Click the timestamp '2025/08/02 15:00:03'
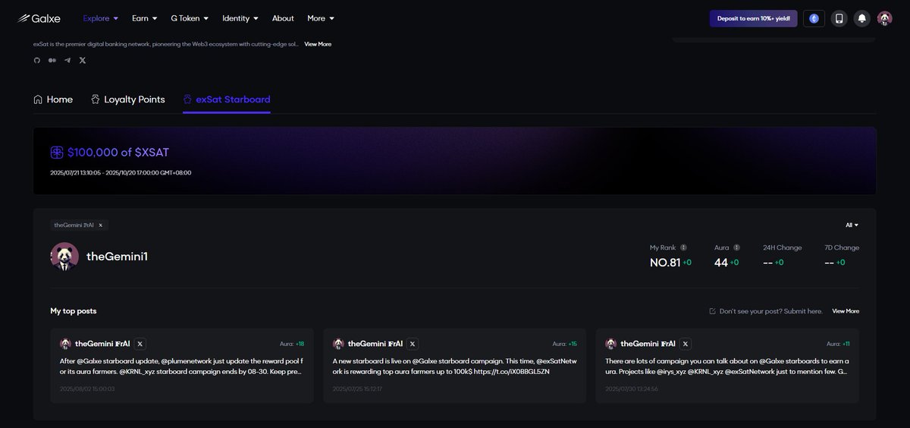Image resolution: width=910 pixels, height=428 pixels. coord(87,389)
